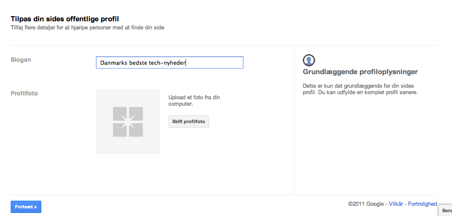Click the blue profile avatar icon
This screenshot has width=452, height=216.
pyautogui.click(x=309, y=60)
